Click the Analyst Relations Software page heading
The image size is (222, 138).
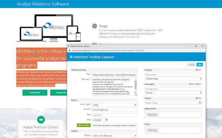[43, 4]
